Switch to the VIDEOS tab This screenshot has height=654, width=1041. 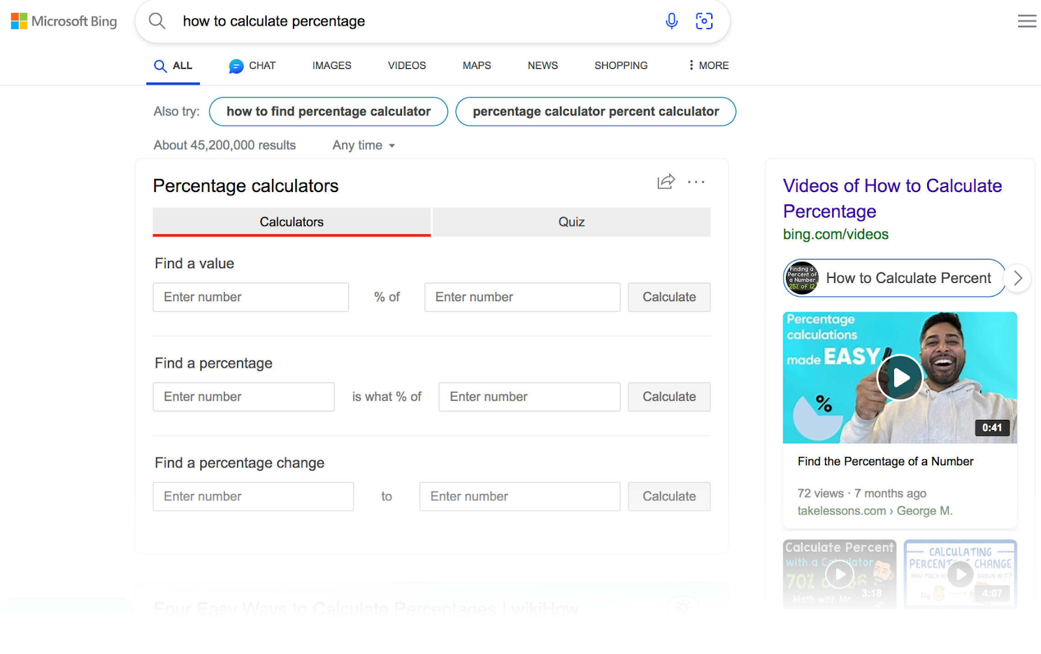(407, 66)
